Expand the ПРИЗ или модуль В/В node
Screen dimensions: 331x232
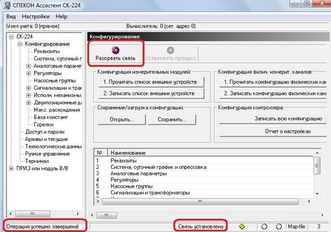pos(11,168)
